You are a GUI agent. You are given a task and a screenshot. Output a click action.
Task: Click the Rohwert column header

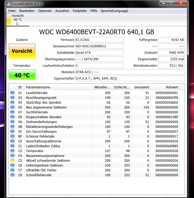tap(165, 87)
